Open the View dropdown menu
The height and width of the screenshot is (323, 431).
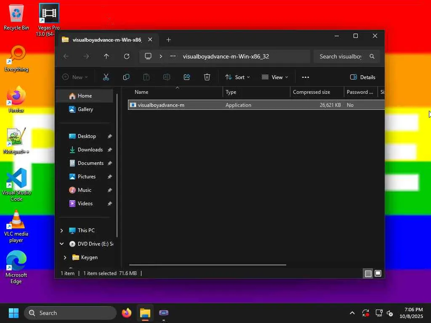275,77
